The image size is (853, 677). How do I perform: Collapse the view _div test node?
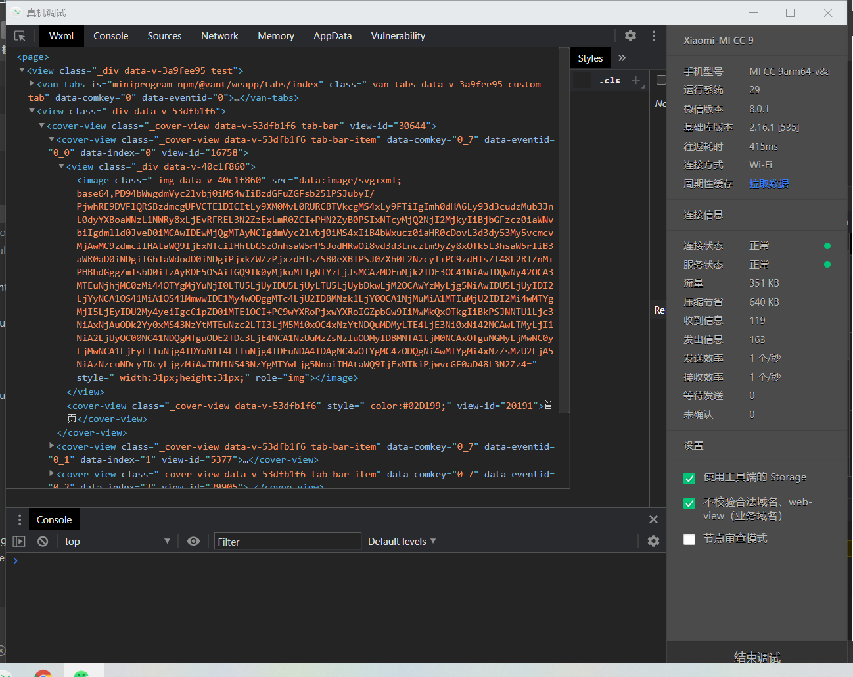22,70
